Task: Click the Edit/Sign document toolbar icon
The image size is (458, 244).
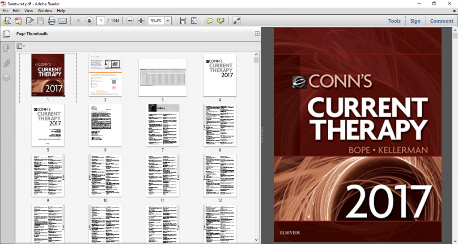Action: (30, 21)
